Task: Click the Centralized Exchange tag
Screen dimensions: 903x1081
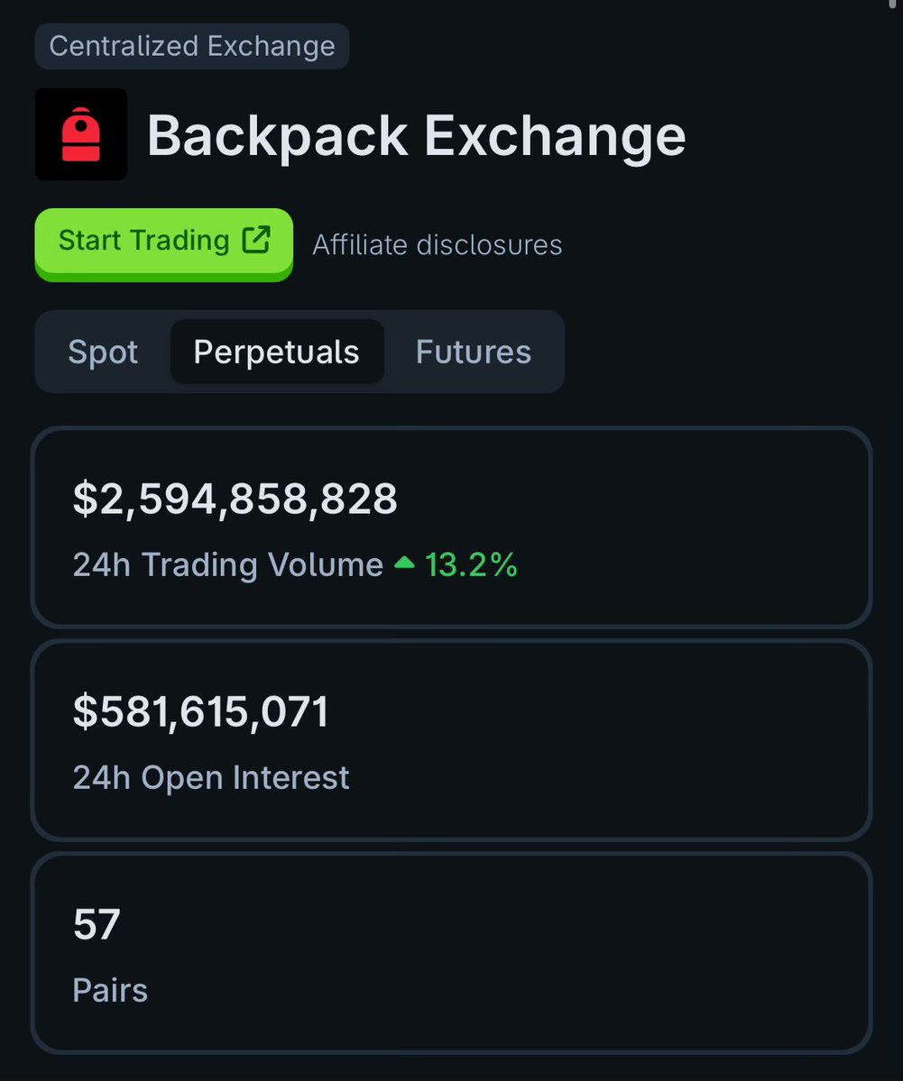Action: [x=192, y=46]
